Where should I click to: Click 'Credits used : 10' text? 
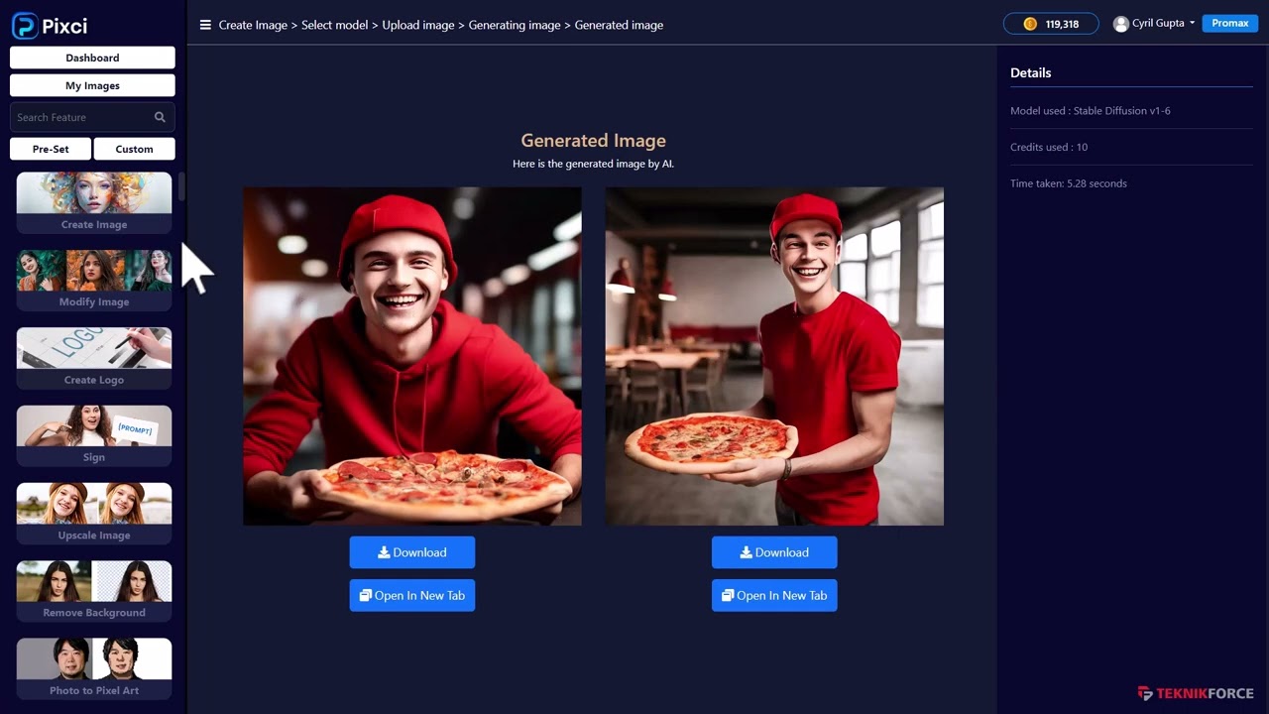(1049, 147)
